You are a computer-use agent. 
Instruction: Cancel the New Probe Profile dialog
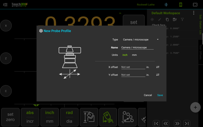(x=148, y=95)
